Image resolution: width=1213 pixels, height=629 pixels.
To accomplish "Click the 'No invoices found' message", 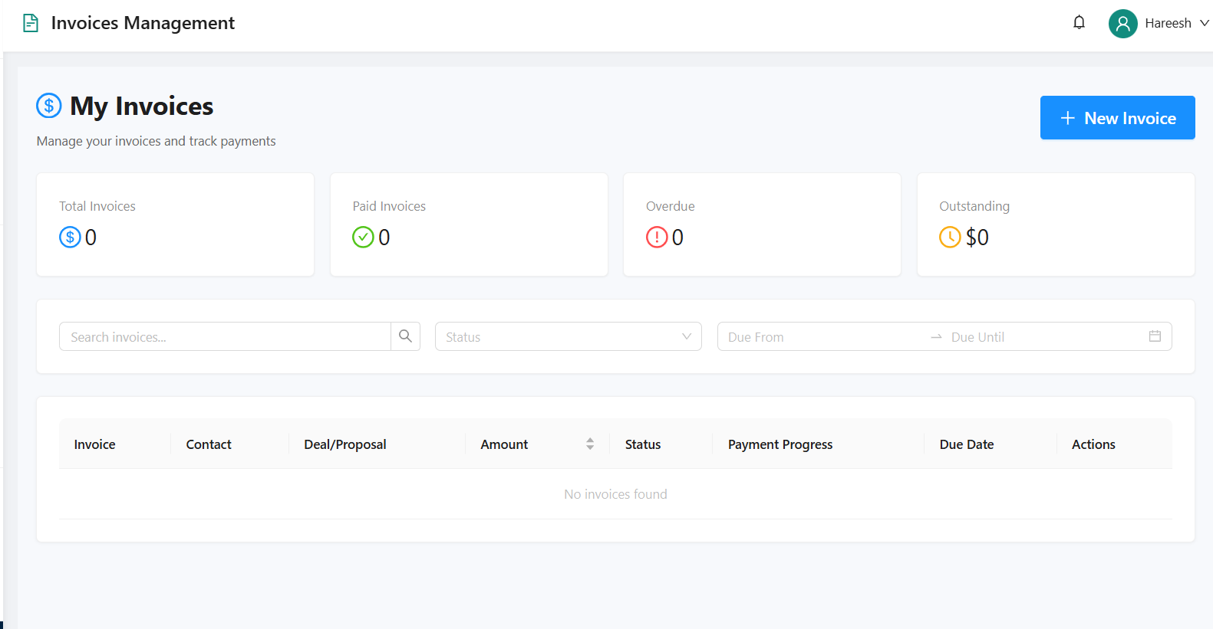I will coord(615,494).
